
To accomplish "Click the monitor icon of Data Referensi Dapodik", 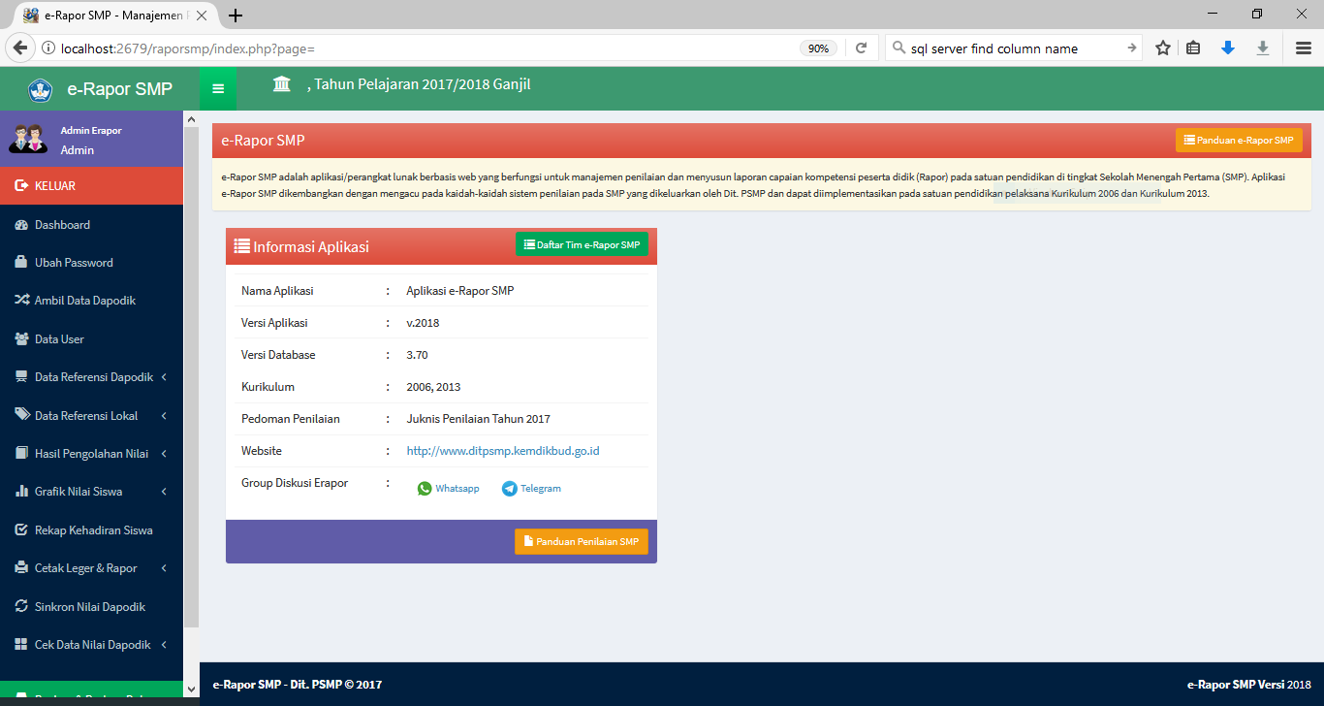I will (21, 377).
